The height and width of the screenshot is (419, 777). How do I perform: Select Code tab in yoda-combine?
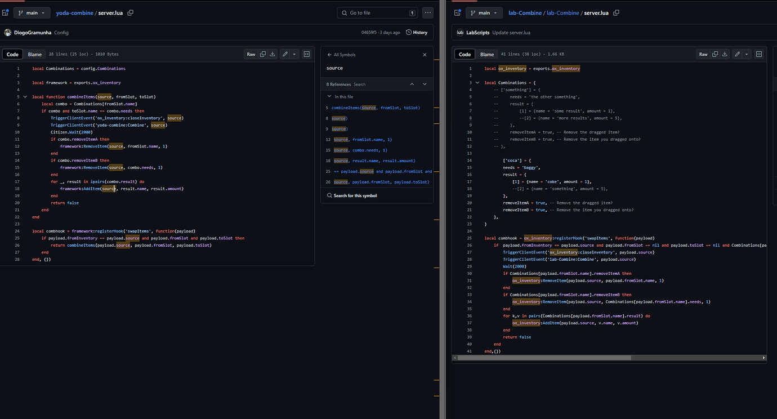(x=12, y=54)
